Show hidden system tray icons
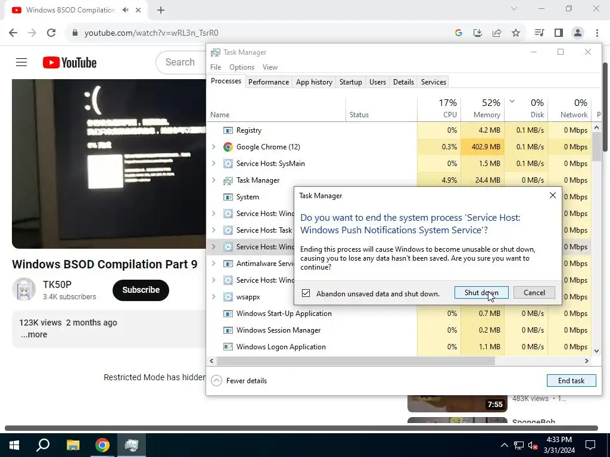Screen dimensions: 610x457 [x=504, y=445]
